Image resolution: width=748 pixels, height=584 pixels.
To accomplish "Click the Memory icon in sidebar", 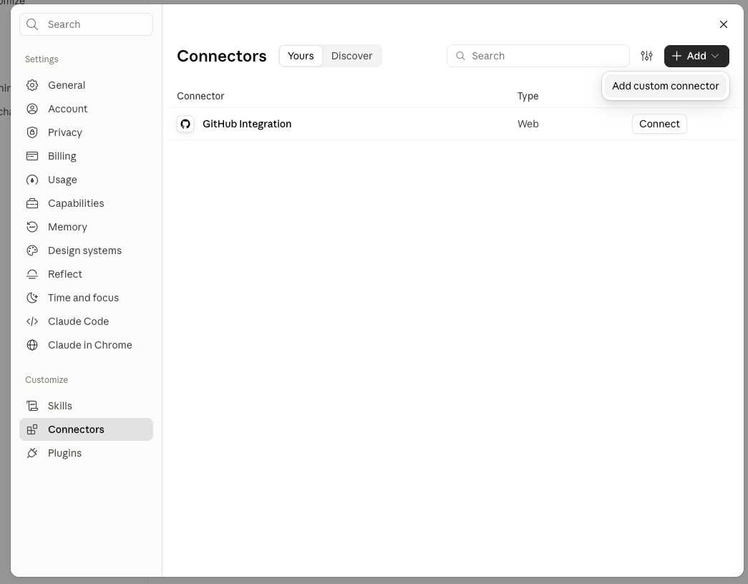I will 32,227.
